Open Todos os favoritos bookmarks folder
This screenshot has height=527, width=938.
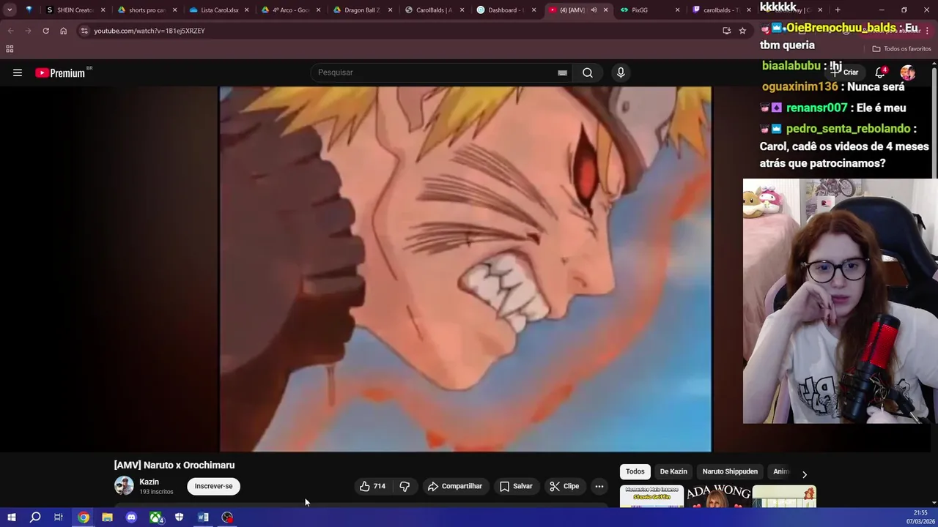click(901, 49)
